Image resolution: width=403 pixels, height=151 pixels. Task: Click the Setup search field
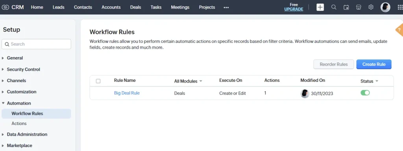click(x=36, y=44)
